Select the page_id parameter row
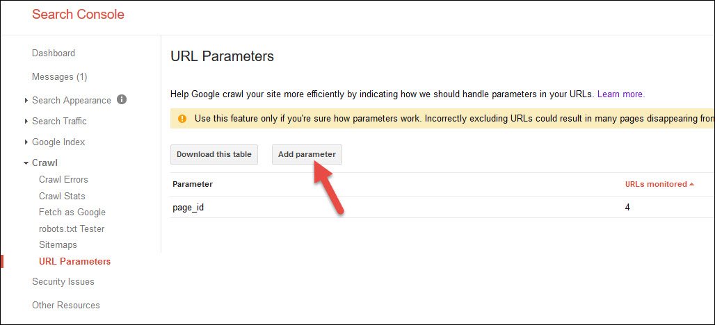The height and width of the screenshot is (325, 715). pos(188,207)
